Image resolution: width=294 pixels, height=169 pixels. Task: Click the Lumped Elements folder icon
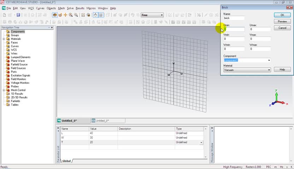pyautogui.click(x=8, y=57)
